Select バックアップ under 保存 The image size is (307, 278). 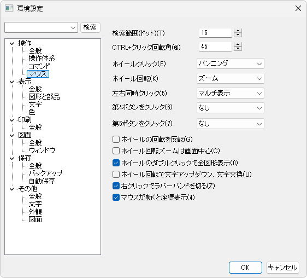45,173
